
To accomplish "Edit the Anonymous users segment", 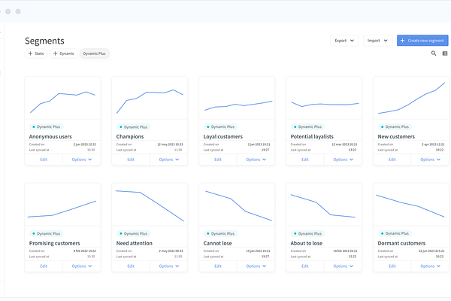I will point(44,160).
